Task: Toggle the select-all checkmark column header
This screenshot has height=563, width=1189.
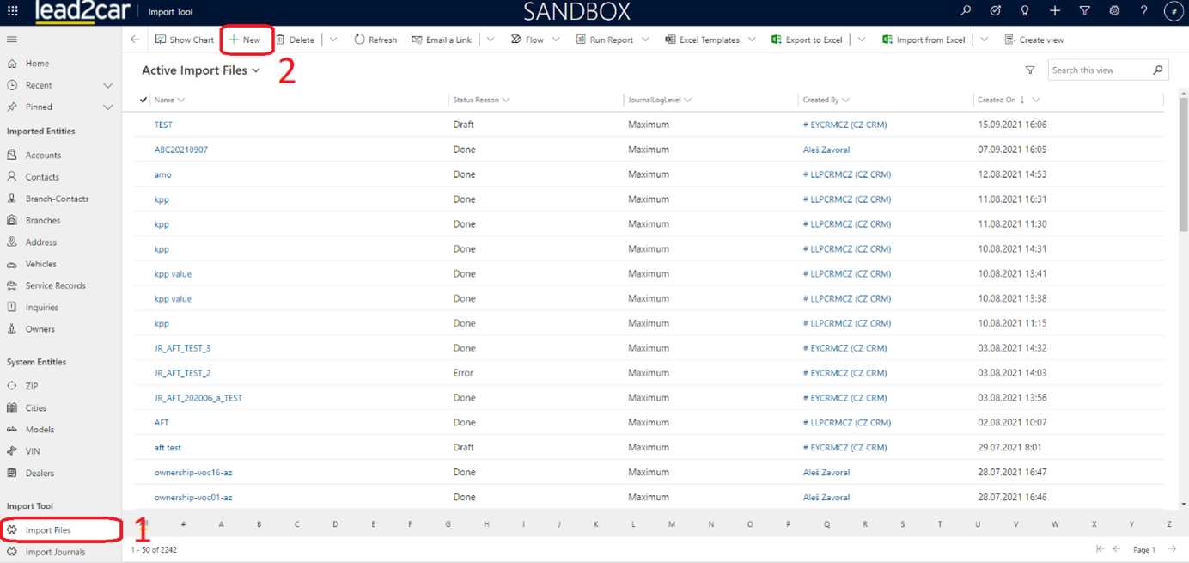Action: tap(143, 100)
